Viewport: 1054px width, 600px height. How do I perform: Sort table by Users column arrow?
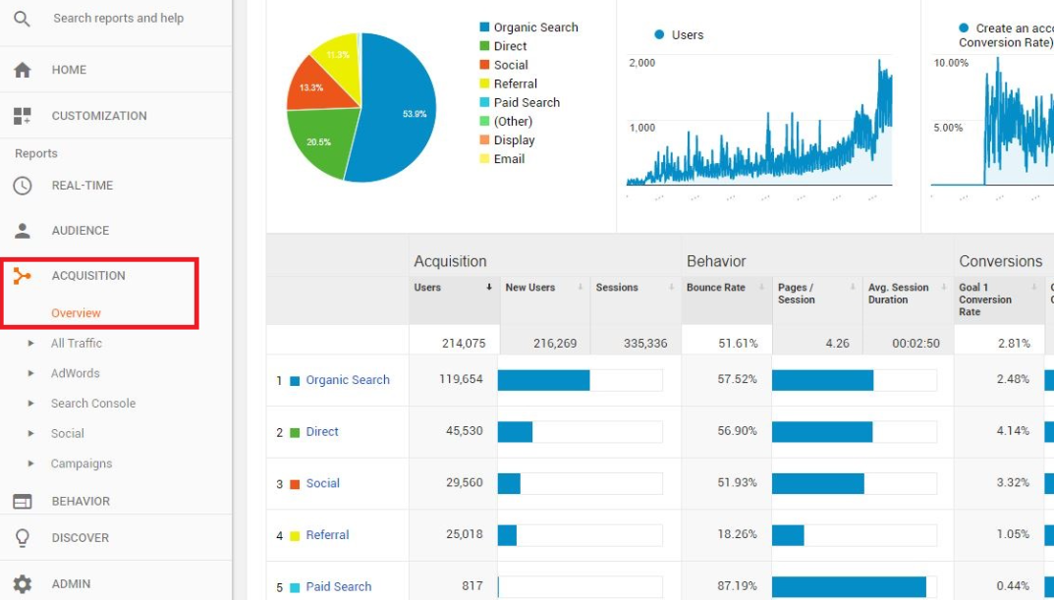(489, 288)
